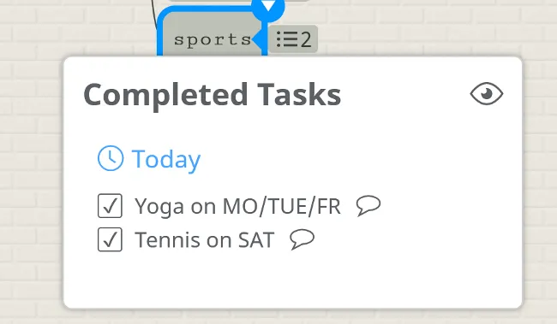Toggle the eye icon in Completed Tasks
Screen dimensions: 557x324
click(x=487, y=93)
